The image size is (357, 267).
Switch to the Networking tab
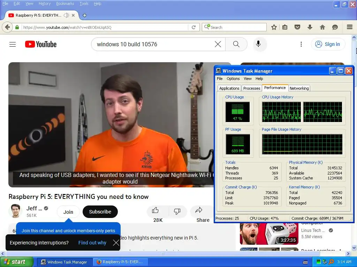pos(299,88)
